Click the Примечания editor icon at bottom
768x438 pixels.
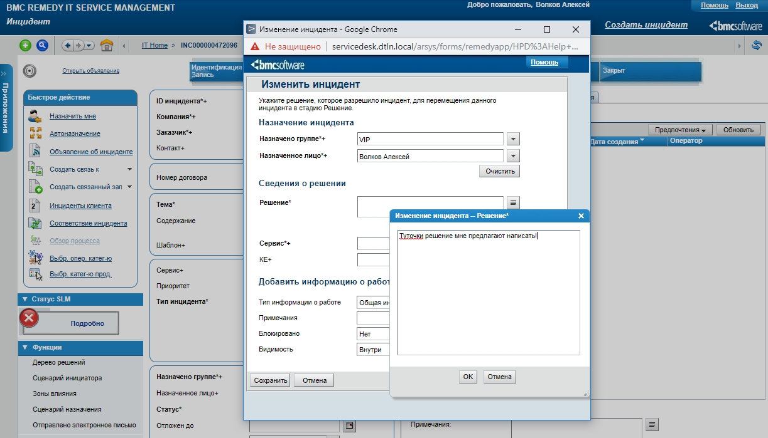pos(652,425)
